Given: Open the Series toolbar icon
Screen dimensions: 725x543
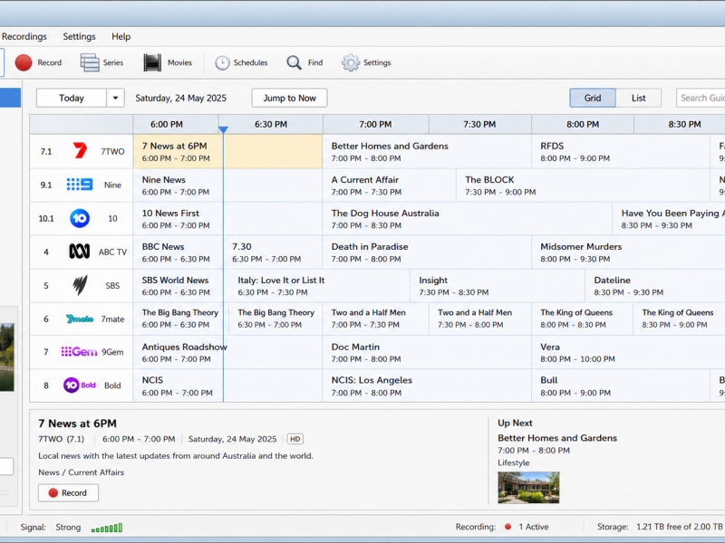Looking at the screenshot, I should point(90,62).
